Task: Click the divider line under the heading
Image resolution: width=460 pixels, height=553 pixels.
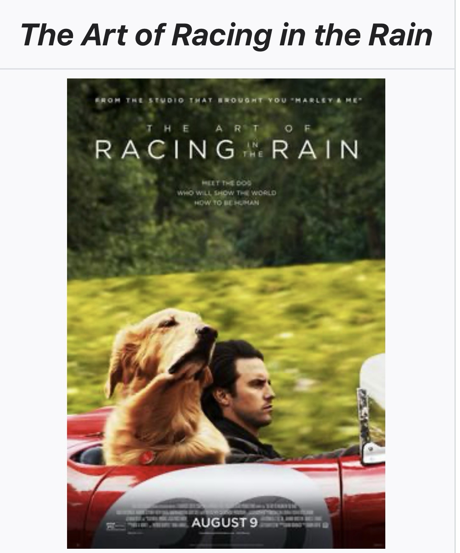Action: (x=228, y=68)
